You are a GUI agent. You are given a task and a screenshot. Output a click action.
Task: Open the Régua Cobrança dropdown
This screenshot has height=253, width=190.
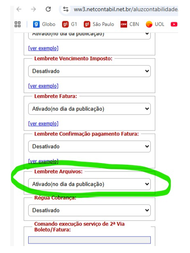[89, 210]
